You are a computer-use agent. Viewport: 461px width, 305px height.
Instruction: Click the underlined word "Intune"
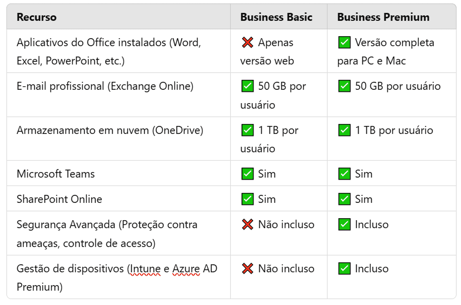pyautogui.click(x=144, y=269)
